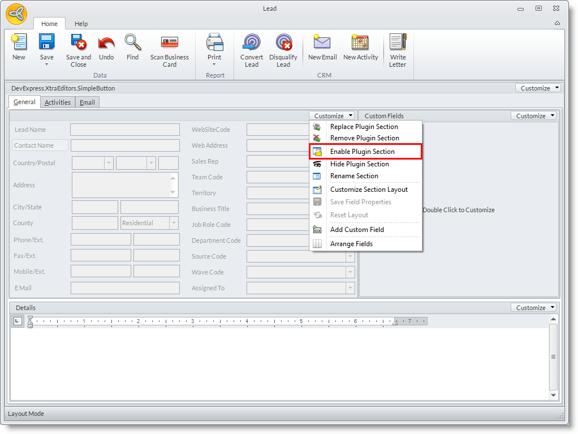Create a New Email from ribbon

pos(322,43)
